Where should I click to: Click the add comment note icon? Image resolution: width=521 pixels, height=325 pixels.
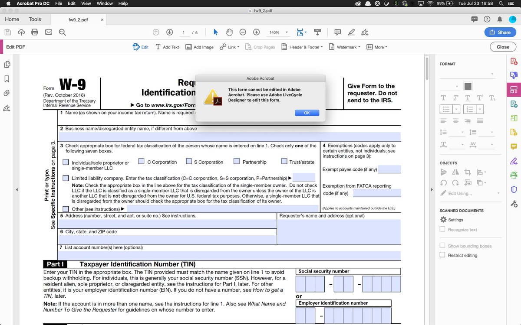[338, 32]
